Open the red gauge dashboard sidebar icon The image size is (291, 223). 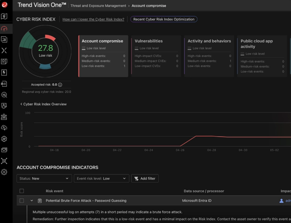pyautogui.click(x=4, y=29)
